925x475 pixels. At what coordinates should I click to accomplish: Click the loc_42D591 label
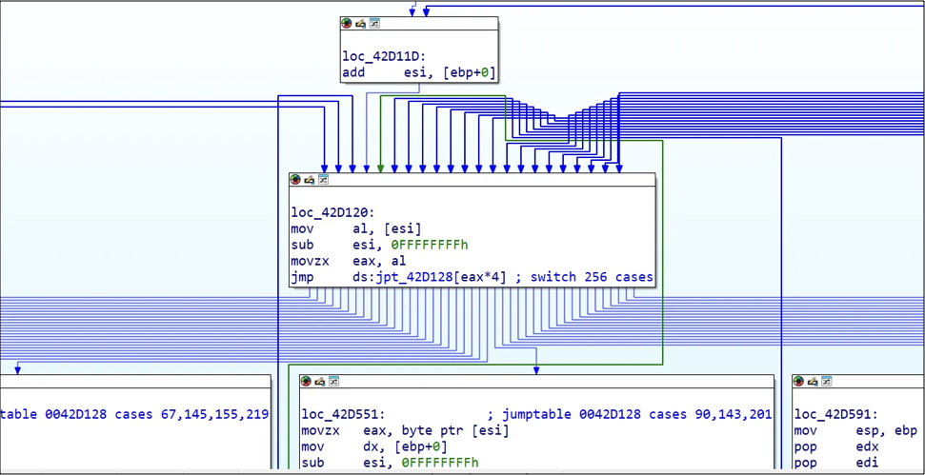[835, 415]
